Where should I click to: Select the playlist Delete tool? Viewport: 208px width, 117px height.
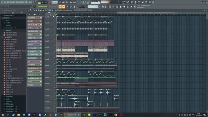pos(39,10)
